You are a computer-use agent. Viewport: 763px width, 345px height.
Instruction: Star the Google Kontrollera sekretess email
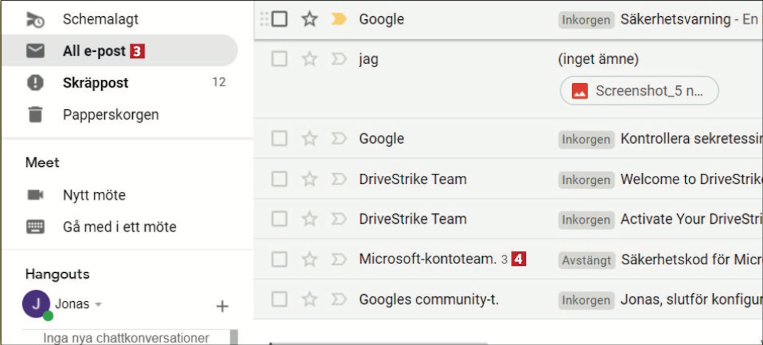(310, 138)
